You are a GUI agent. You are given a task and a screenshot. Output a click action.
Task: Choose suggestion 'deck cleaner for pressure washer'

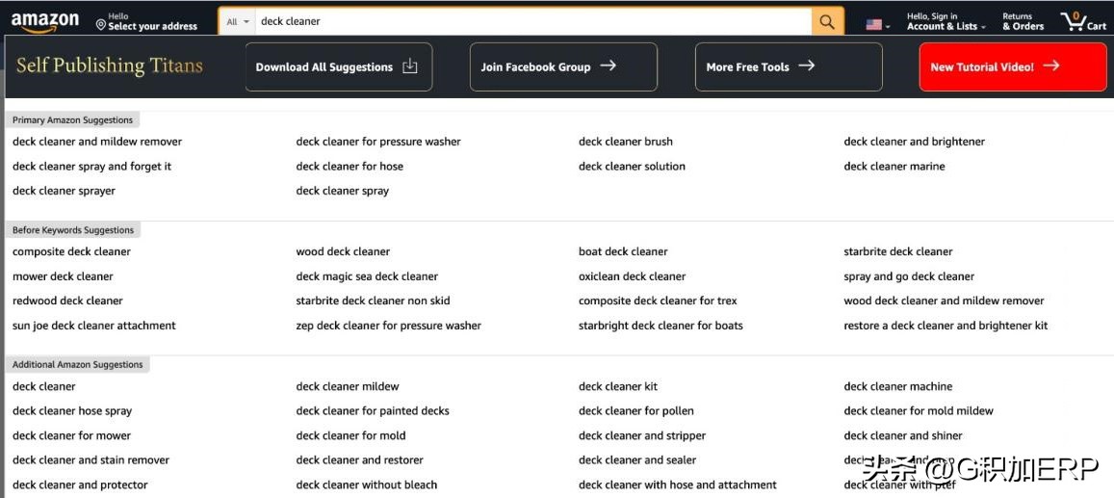coord(377,142)
